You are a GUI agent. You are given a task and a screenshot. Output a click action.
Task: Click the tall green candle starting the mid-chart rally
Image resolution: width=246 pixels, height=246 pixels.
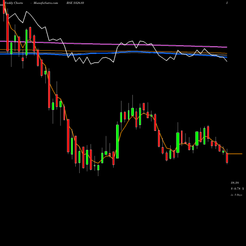[x=118, y=141]
